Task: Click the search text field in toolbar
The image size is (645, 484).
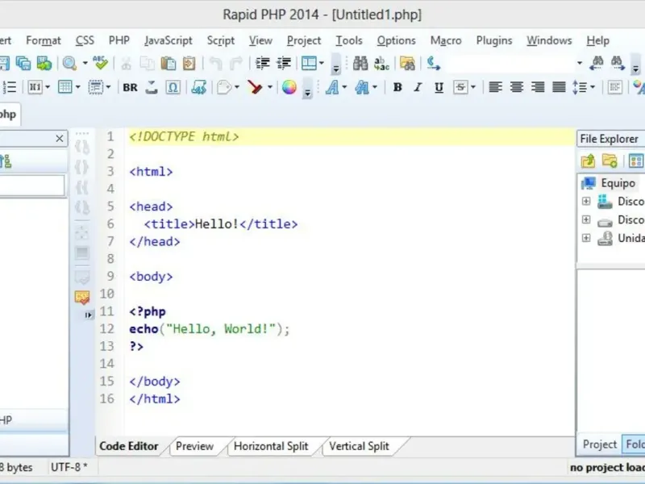Action: (508, 63)
